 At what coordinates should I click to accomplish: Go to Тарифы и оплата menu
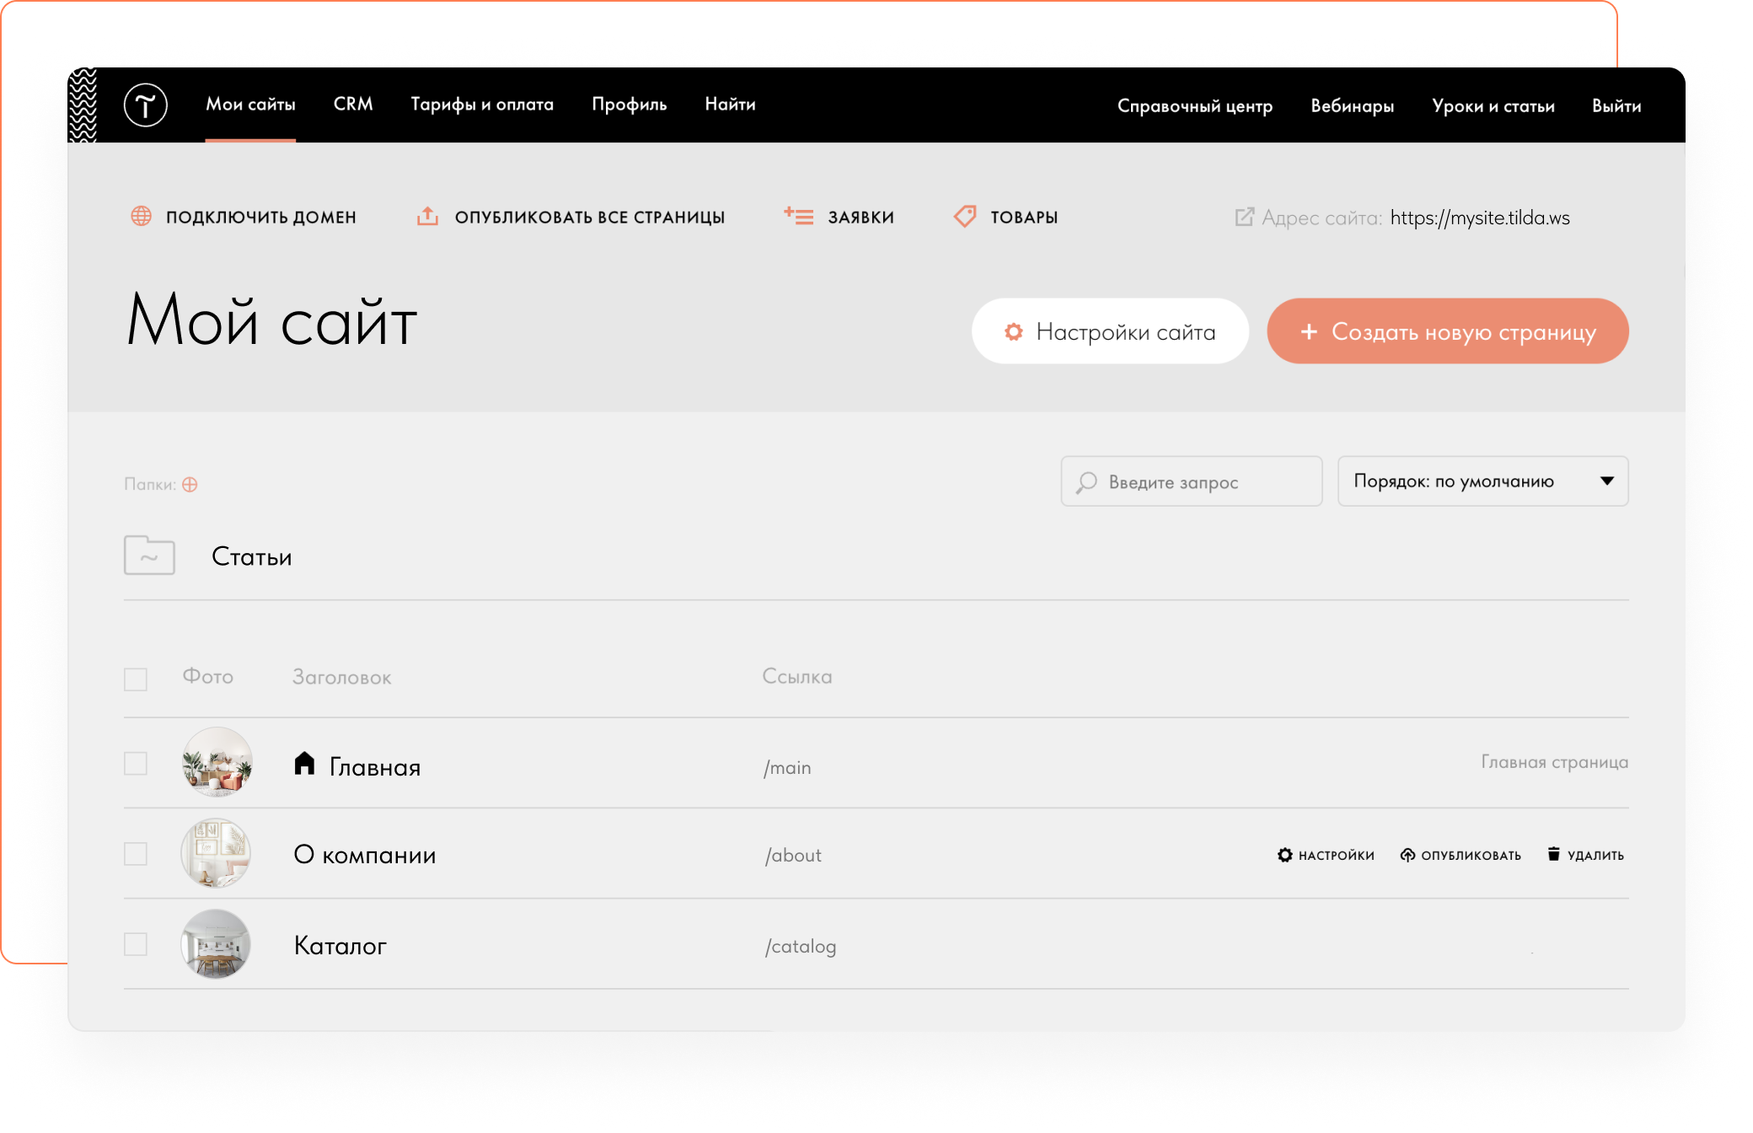[481, 105]
